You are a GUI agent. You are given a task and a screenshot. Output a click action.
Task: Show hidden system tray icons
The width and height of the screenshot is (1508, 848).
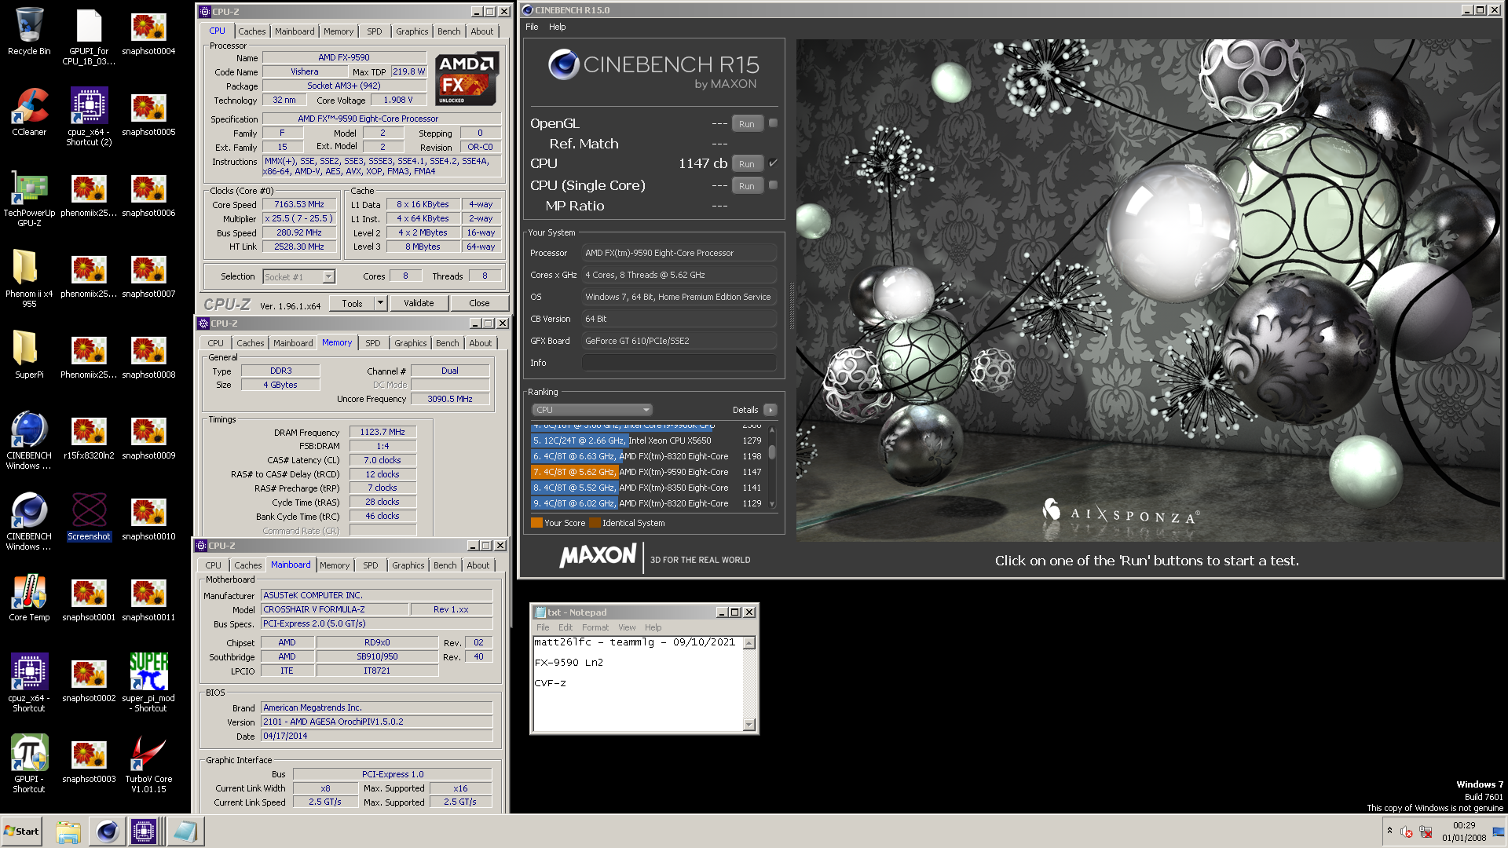tap(1389, 831)
